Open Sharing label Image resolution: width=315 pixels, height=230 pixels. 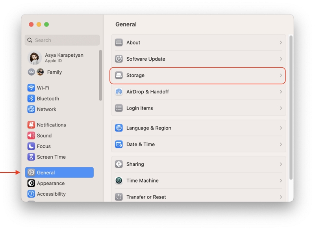(135, 164)
